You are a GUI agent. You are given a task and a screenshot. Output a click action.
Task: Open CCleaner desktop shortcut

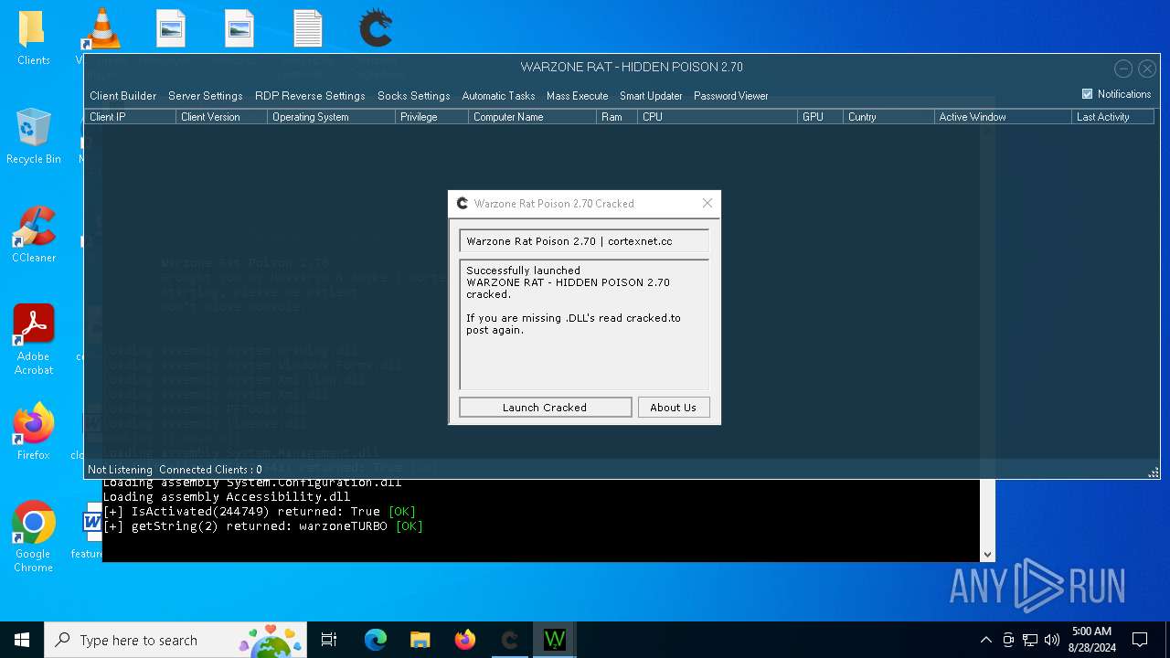[x=34, y=235]
